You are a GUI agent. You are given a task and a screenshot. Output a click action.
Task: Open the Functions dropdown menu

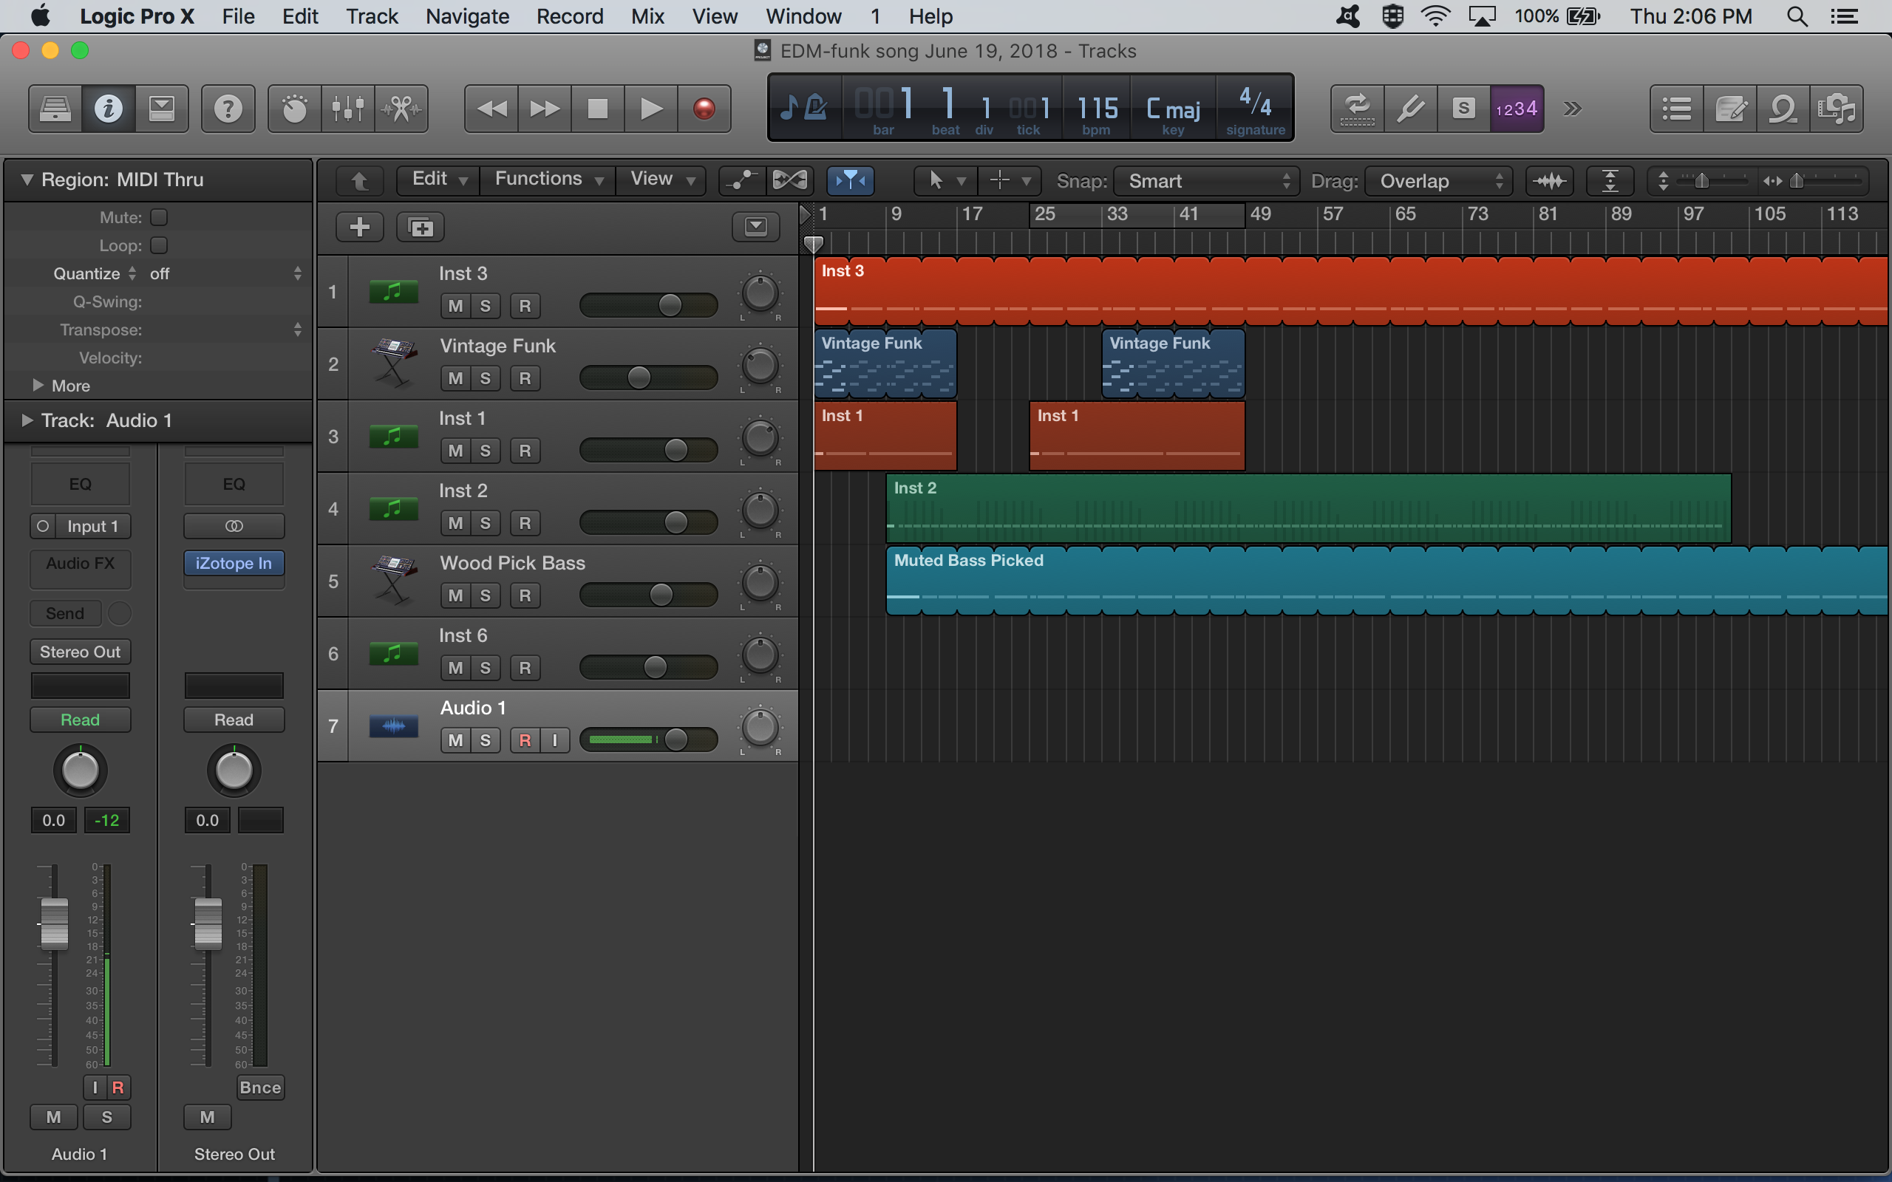click(548, 179)
